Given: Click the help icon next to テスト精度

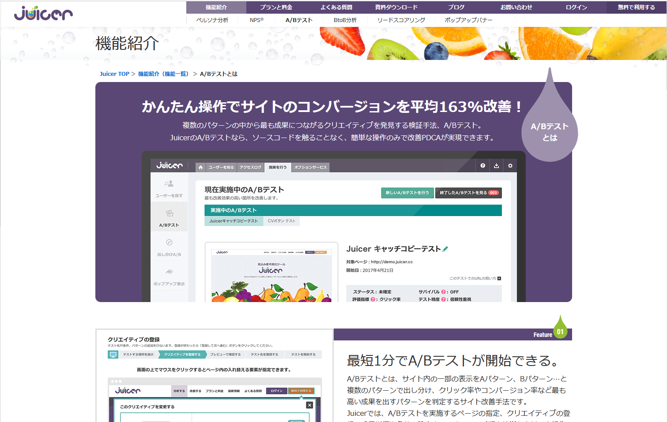Looking at the screenshot, I should [443, 299].
